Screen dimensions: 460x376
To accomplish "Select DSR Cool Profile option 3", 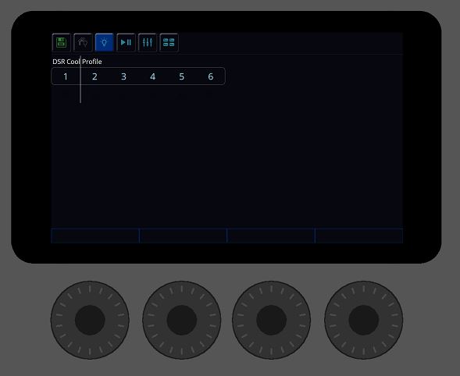I will [123, 76].
